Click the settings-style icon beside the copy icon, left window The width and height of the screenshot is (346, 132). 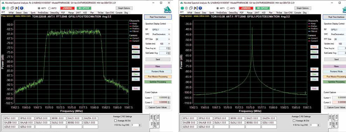tap(17, 8)
